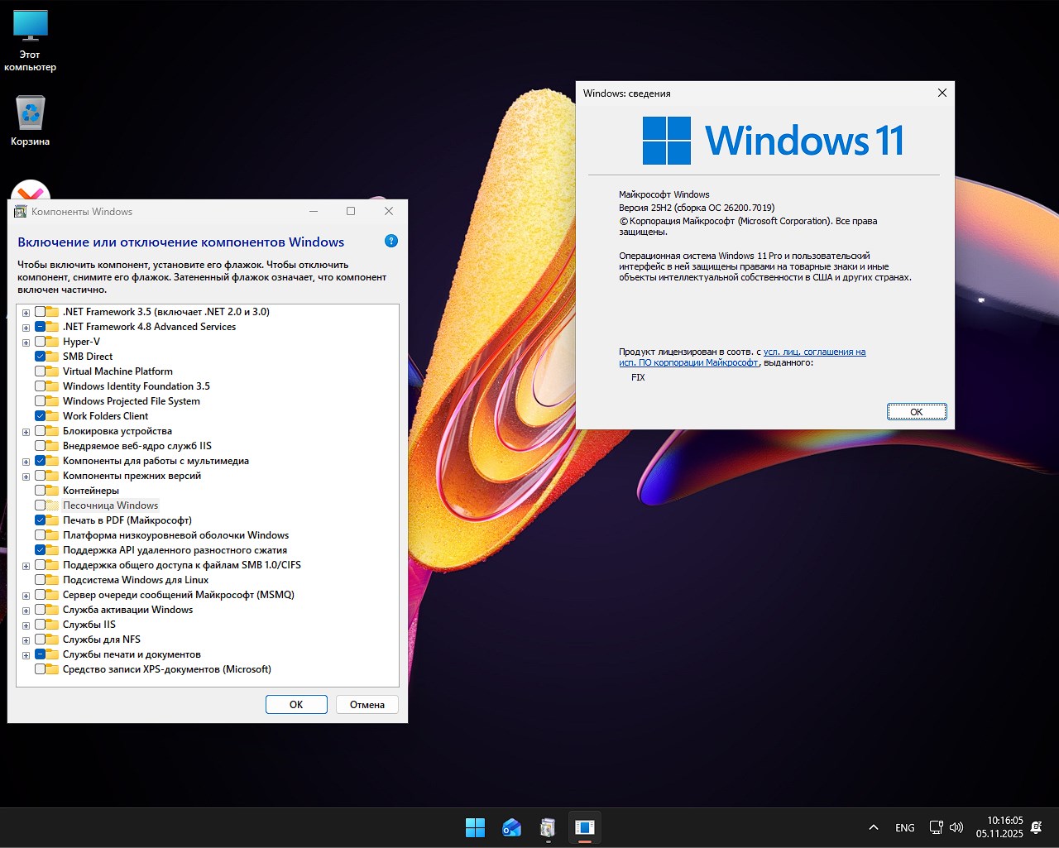Click OK in Windows: сведения dialog
This screenshot has height=848, width=1059.
[917, 412]
